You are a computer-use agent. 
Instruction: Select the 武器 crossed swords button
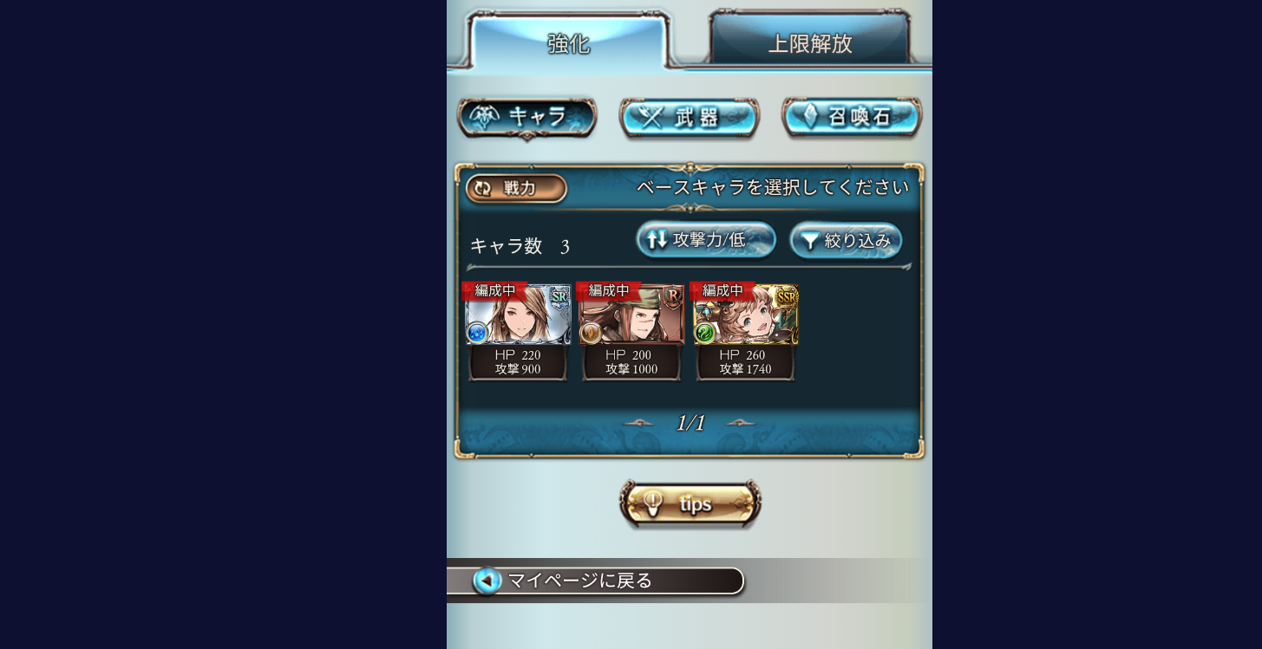tap(690, 118)
